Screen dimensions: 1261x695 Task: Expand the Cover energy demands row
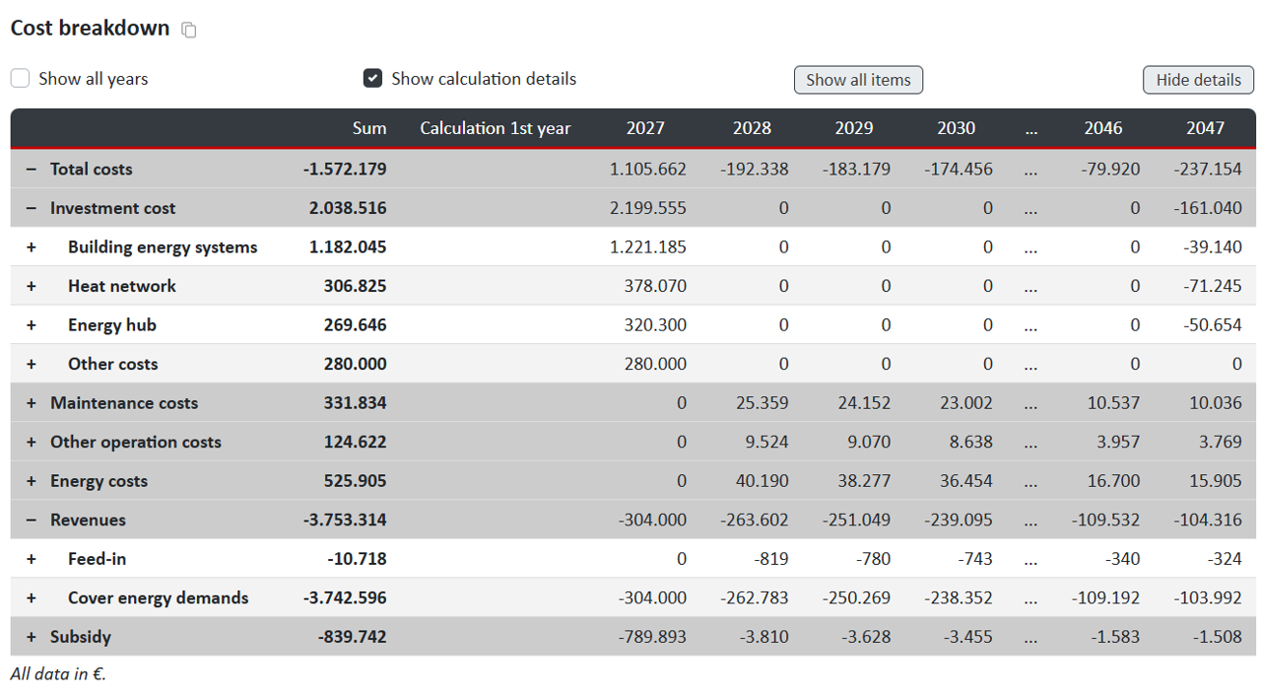(31, 598)
